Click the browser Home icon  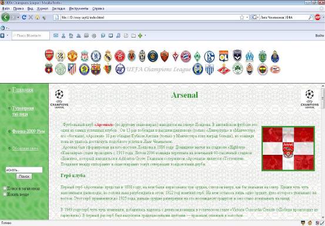click(x=37, y=17)
